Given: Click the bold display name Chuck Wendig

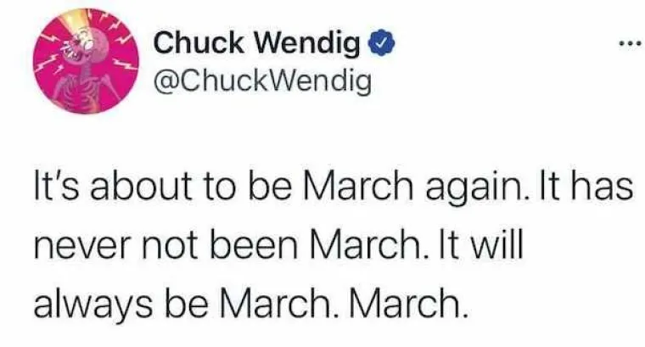Looking at the screenshot, I should (257, 42).
